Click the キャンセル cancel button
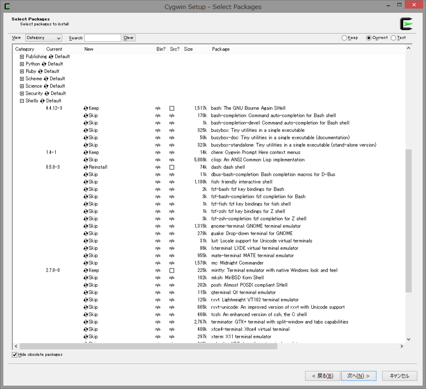This screenshot has height=389, width=426. (399, 376)
